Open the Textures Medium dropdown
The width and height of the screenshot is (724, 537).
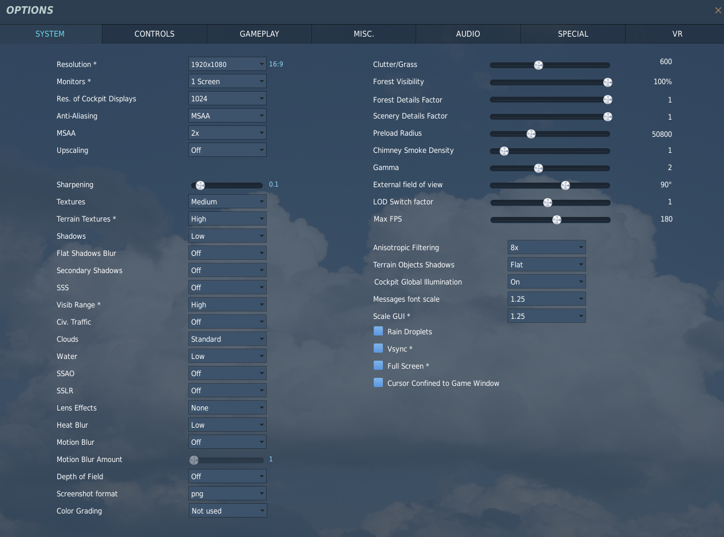(x=227, y=202)
